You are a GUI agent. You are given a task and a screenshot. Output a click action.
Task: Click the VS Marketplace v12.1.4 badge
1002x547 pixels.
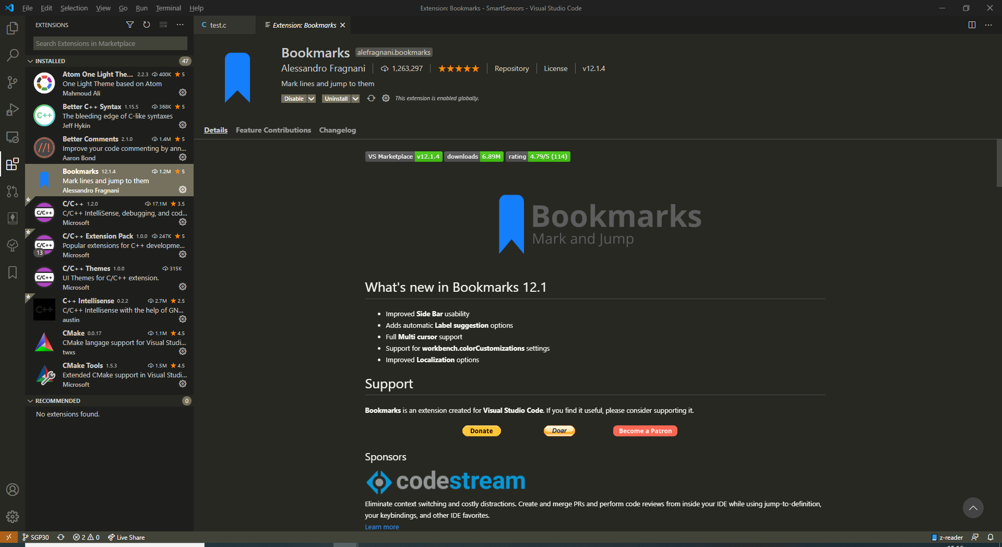[x=404, y=157]
